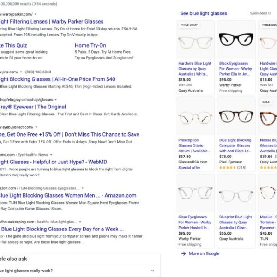Open dropdown arrow next to shopfelixgray.com URL
This screenshot has height=277, width=277.
coord(55,99)
